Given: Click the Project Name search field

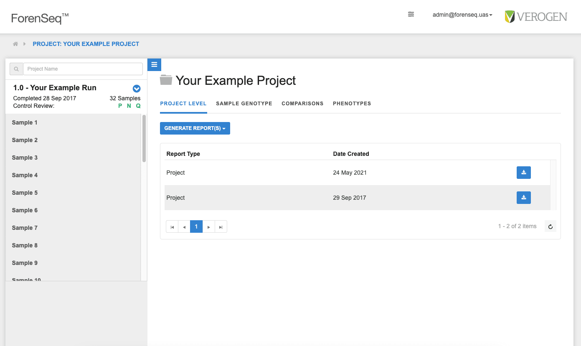Looking at the screenshot, I should (x=83, y=69).
